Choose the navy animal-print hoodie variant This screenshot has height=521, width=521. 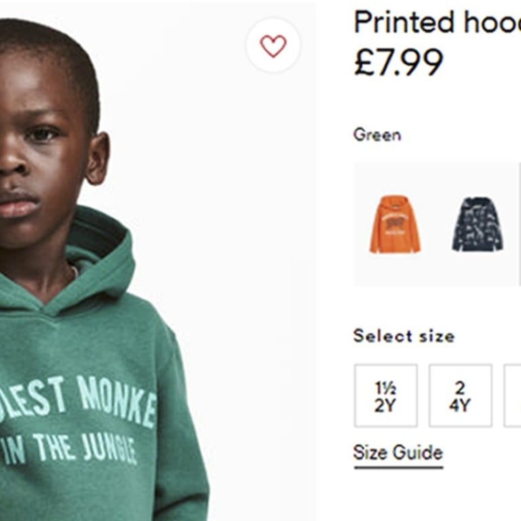click(477, 225)
